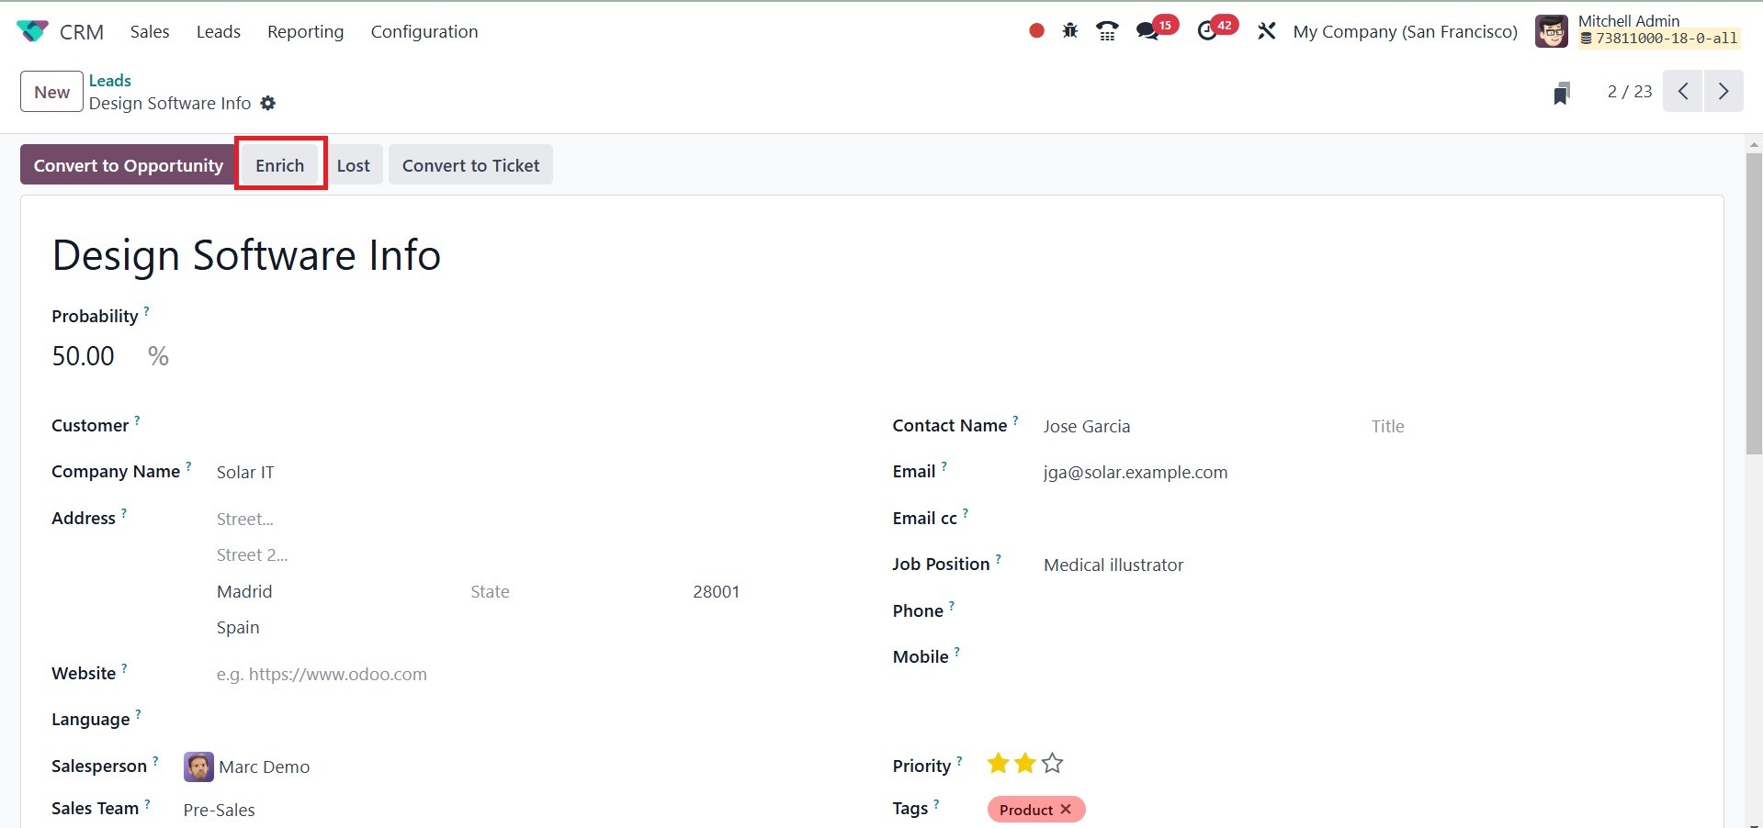Click the Leads breadcrumb link

pos(110,80)
